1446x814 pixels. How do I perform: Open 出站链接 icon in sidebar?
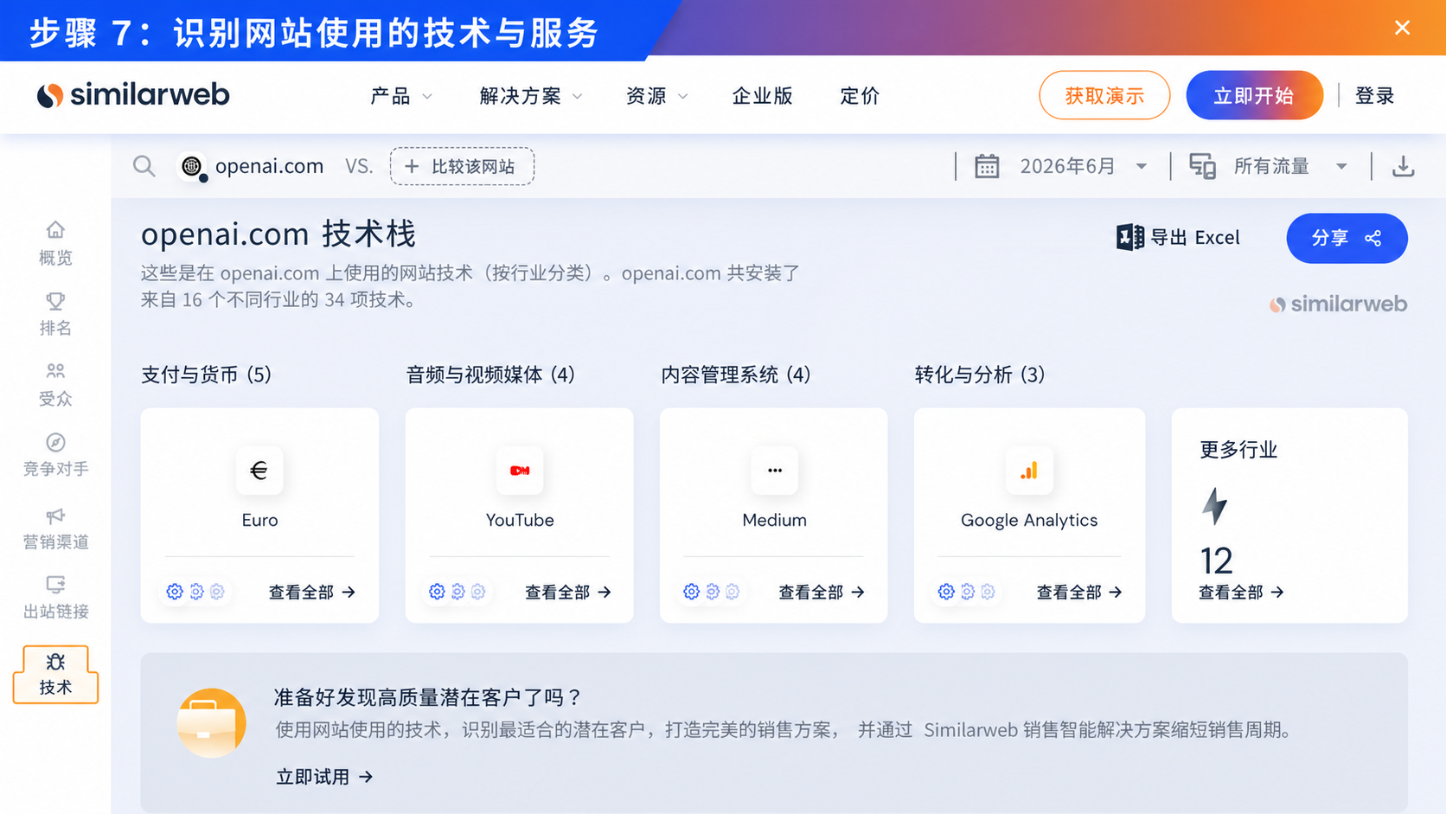point(55,585)
